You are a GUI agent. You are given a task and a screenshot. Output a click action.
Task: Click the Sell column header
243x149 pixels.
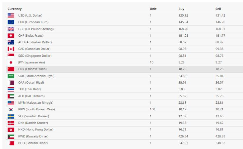218,9
